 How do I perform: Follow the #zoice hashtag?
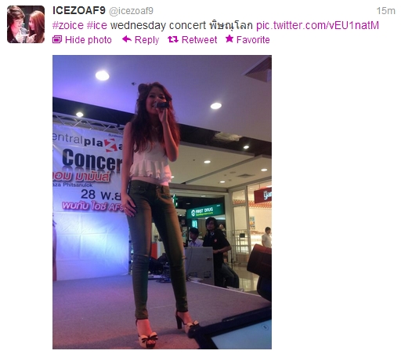click(68, 25)
